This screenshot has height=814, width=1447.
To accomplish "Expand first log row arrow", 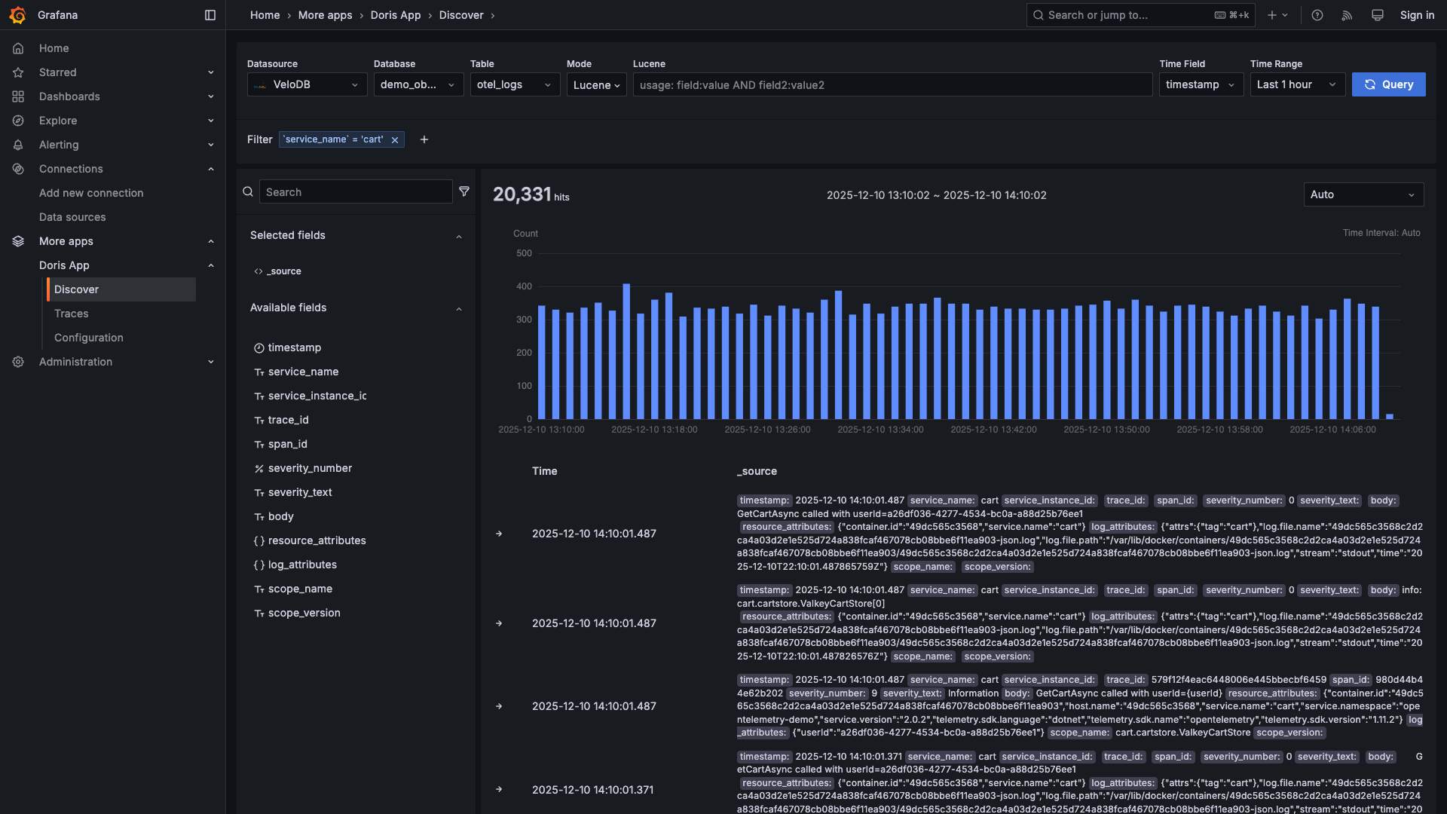I will tap(499, 534).
